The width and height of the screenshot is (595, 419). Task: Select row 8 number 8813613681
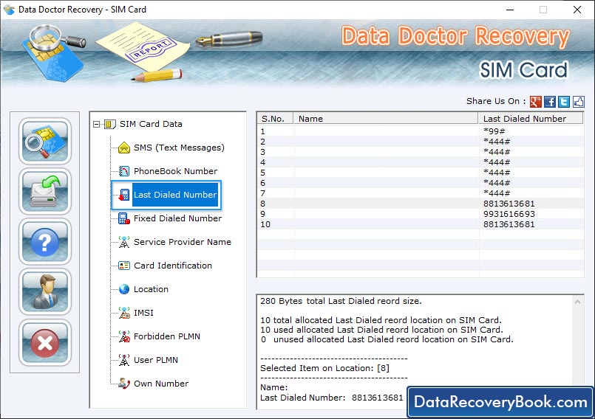click(421, 204)
